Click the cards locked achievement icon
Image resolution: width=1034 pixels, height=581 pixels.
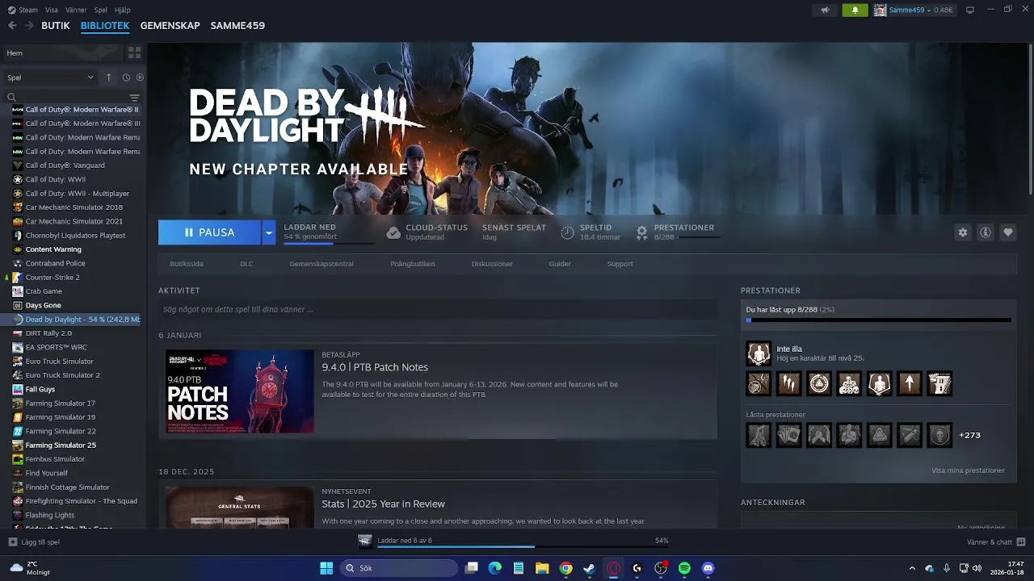(788, 436)
